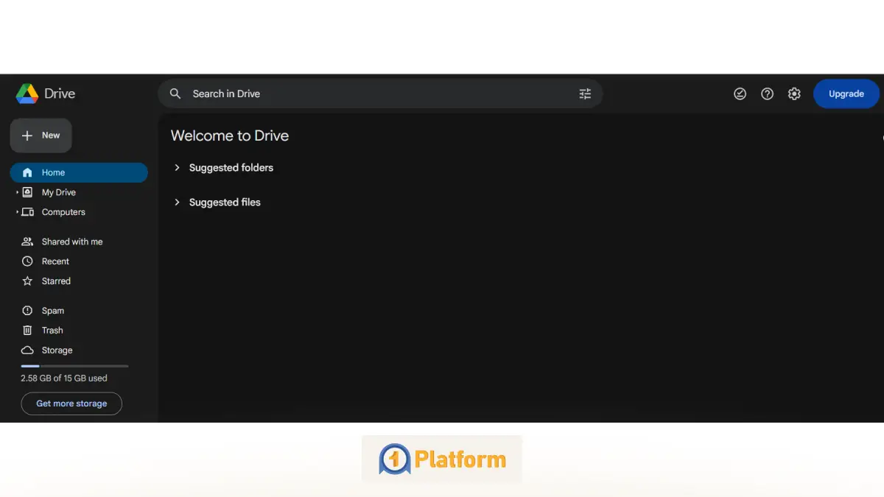
Task: Click the Storage cloud icon
Action: pos(27,350)
